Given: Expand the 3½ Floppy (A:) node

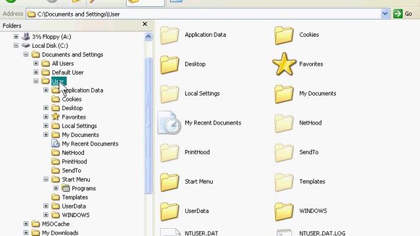Looking at the screenshot, I should (x=16, y=37).
